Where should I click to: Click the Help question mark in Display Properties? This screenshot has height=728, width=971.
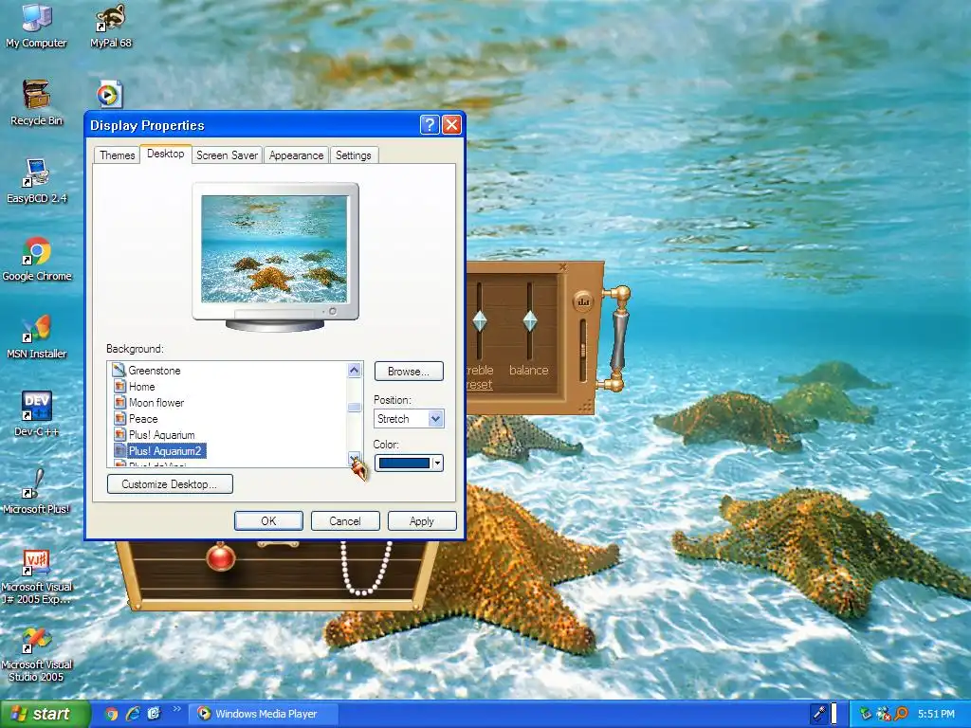pyautogui.click(x=430, y=125)
